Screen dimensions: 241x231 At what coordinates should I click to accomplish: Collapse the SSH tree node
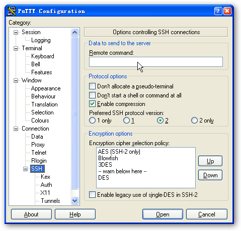pos(25,169)
